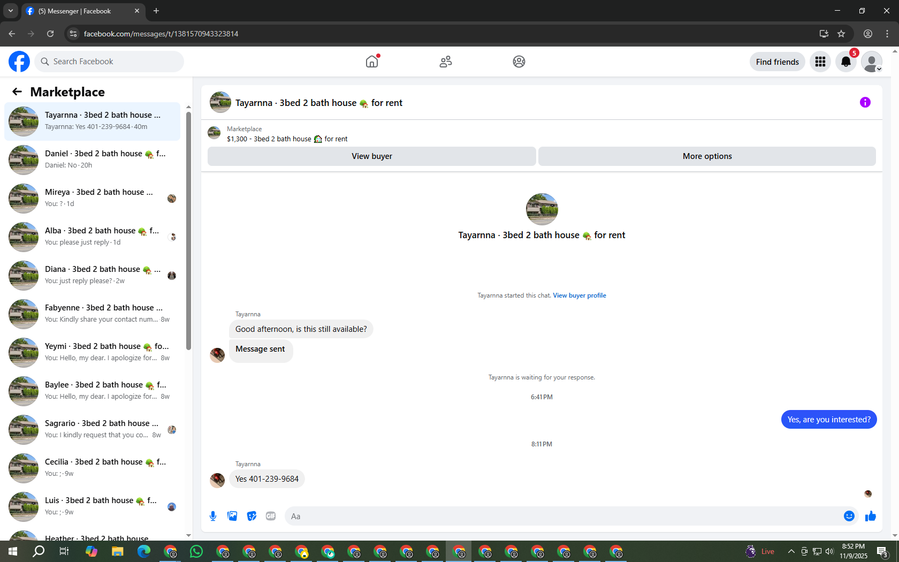Open the account profile menu
This screenshot has width=899, height=562.
coord(872,62)
